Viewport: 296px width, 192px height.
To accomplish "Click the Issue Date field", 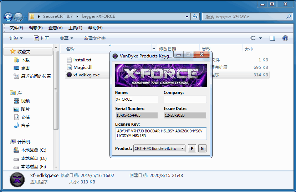I will (x=185, y=115).
